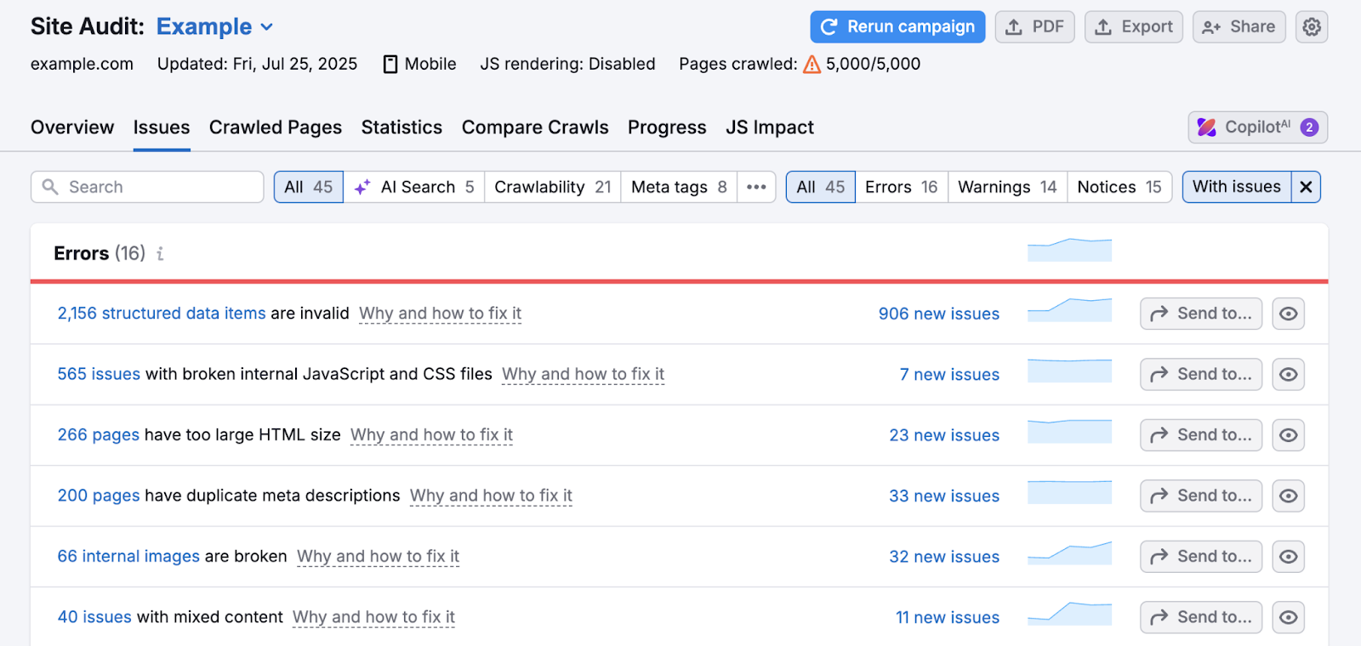Filter by Warnings tab
The height and width of the screenshot is (646, 1361).
pos(1007,187)
